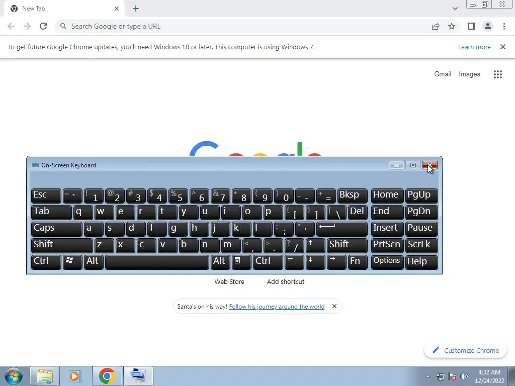Click On-Screen Keyboard title bar icon
515x386 pixels.
tap(35, 165)
